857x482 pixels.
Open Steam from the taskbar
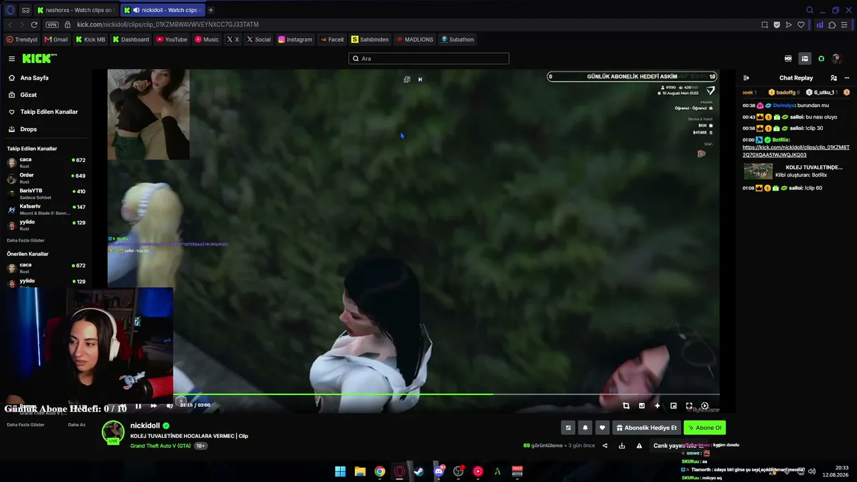point(419,471)
